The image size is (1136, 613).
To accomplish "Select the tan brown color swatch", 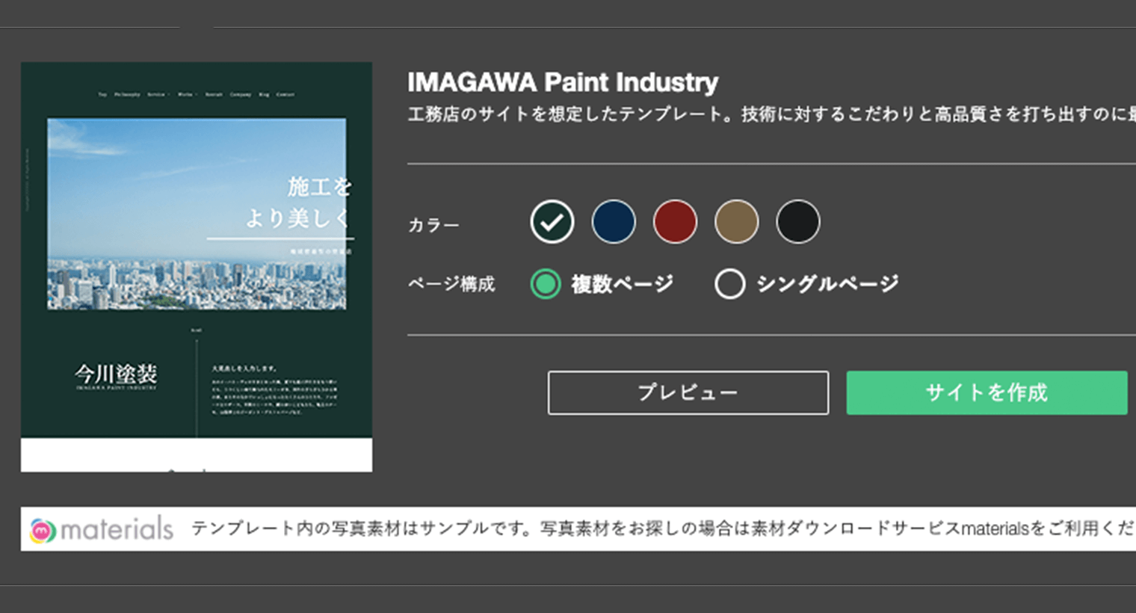I will (x=736, y=222).
